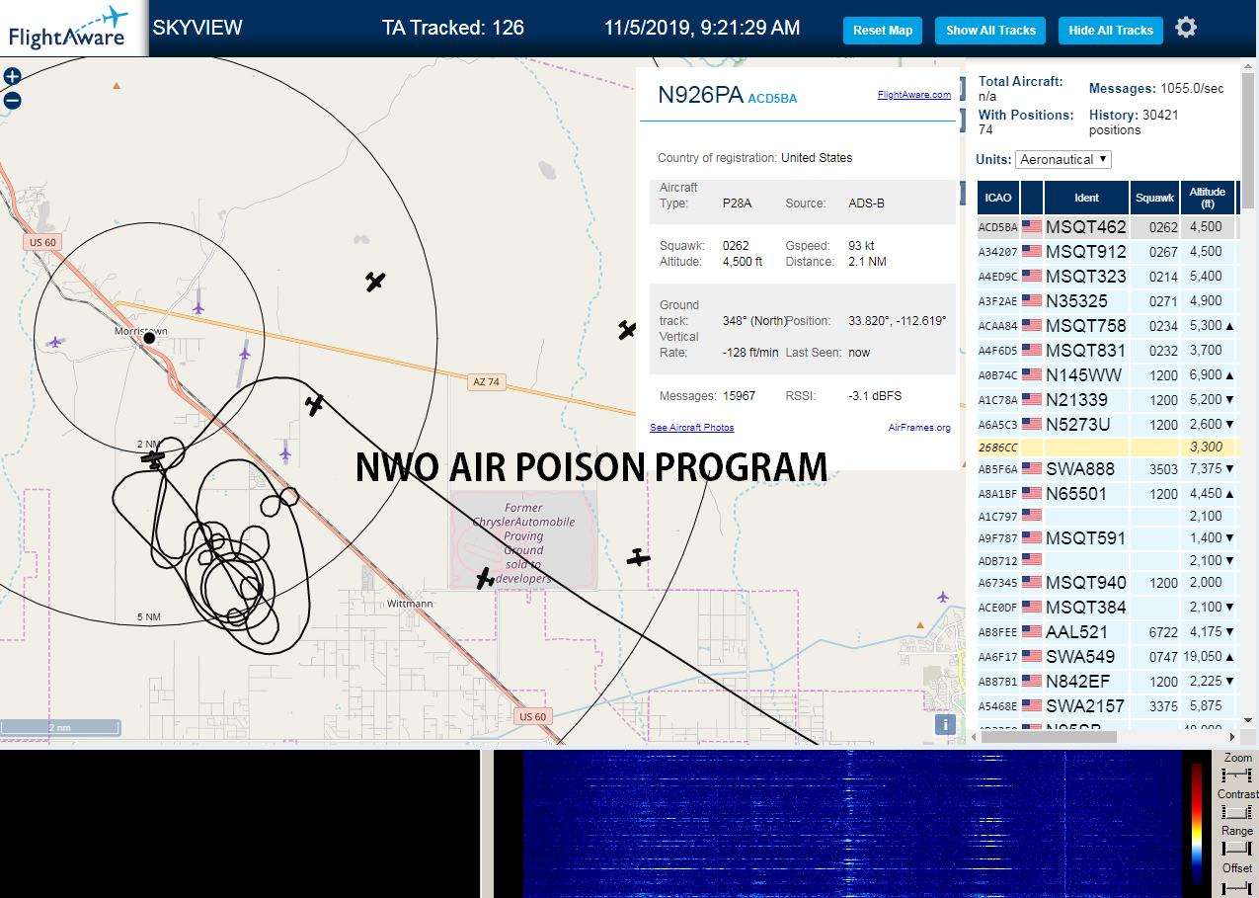Open the map info 'i' button
This screenshot has width=1259, height=898.
click(945, 724)
